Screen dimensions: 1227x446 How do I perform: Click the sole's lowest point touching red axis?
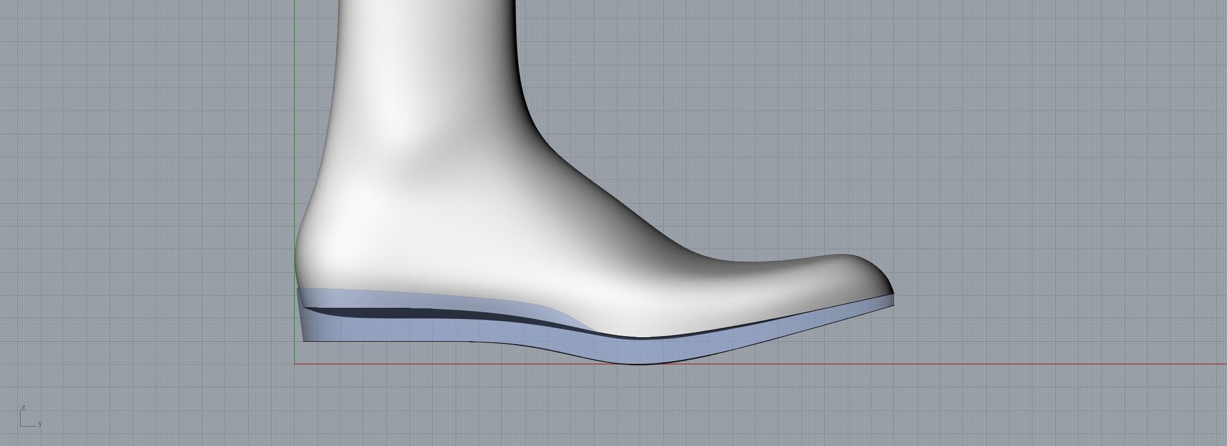coord(641,363)
